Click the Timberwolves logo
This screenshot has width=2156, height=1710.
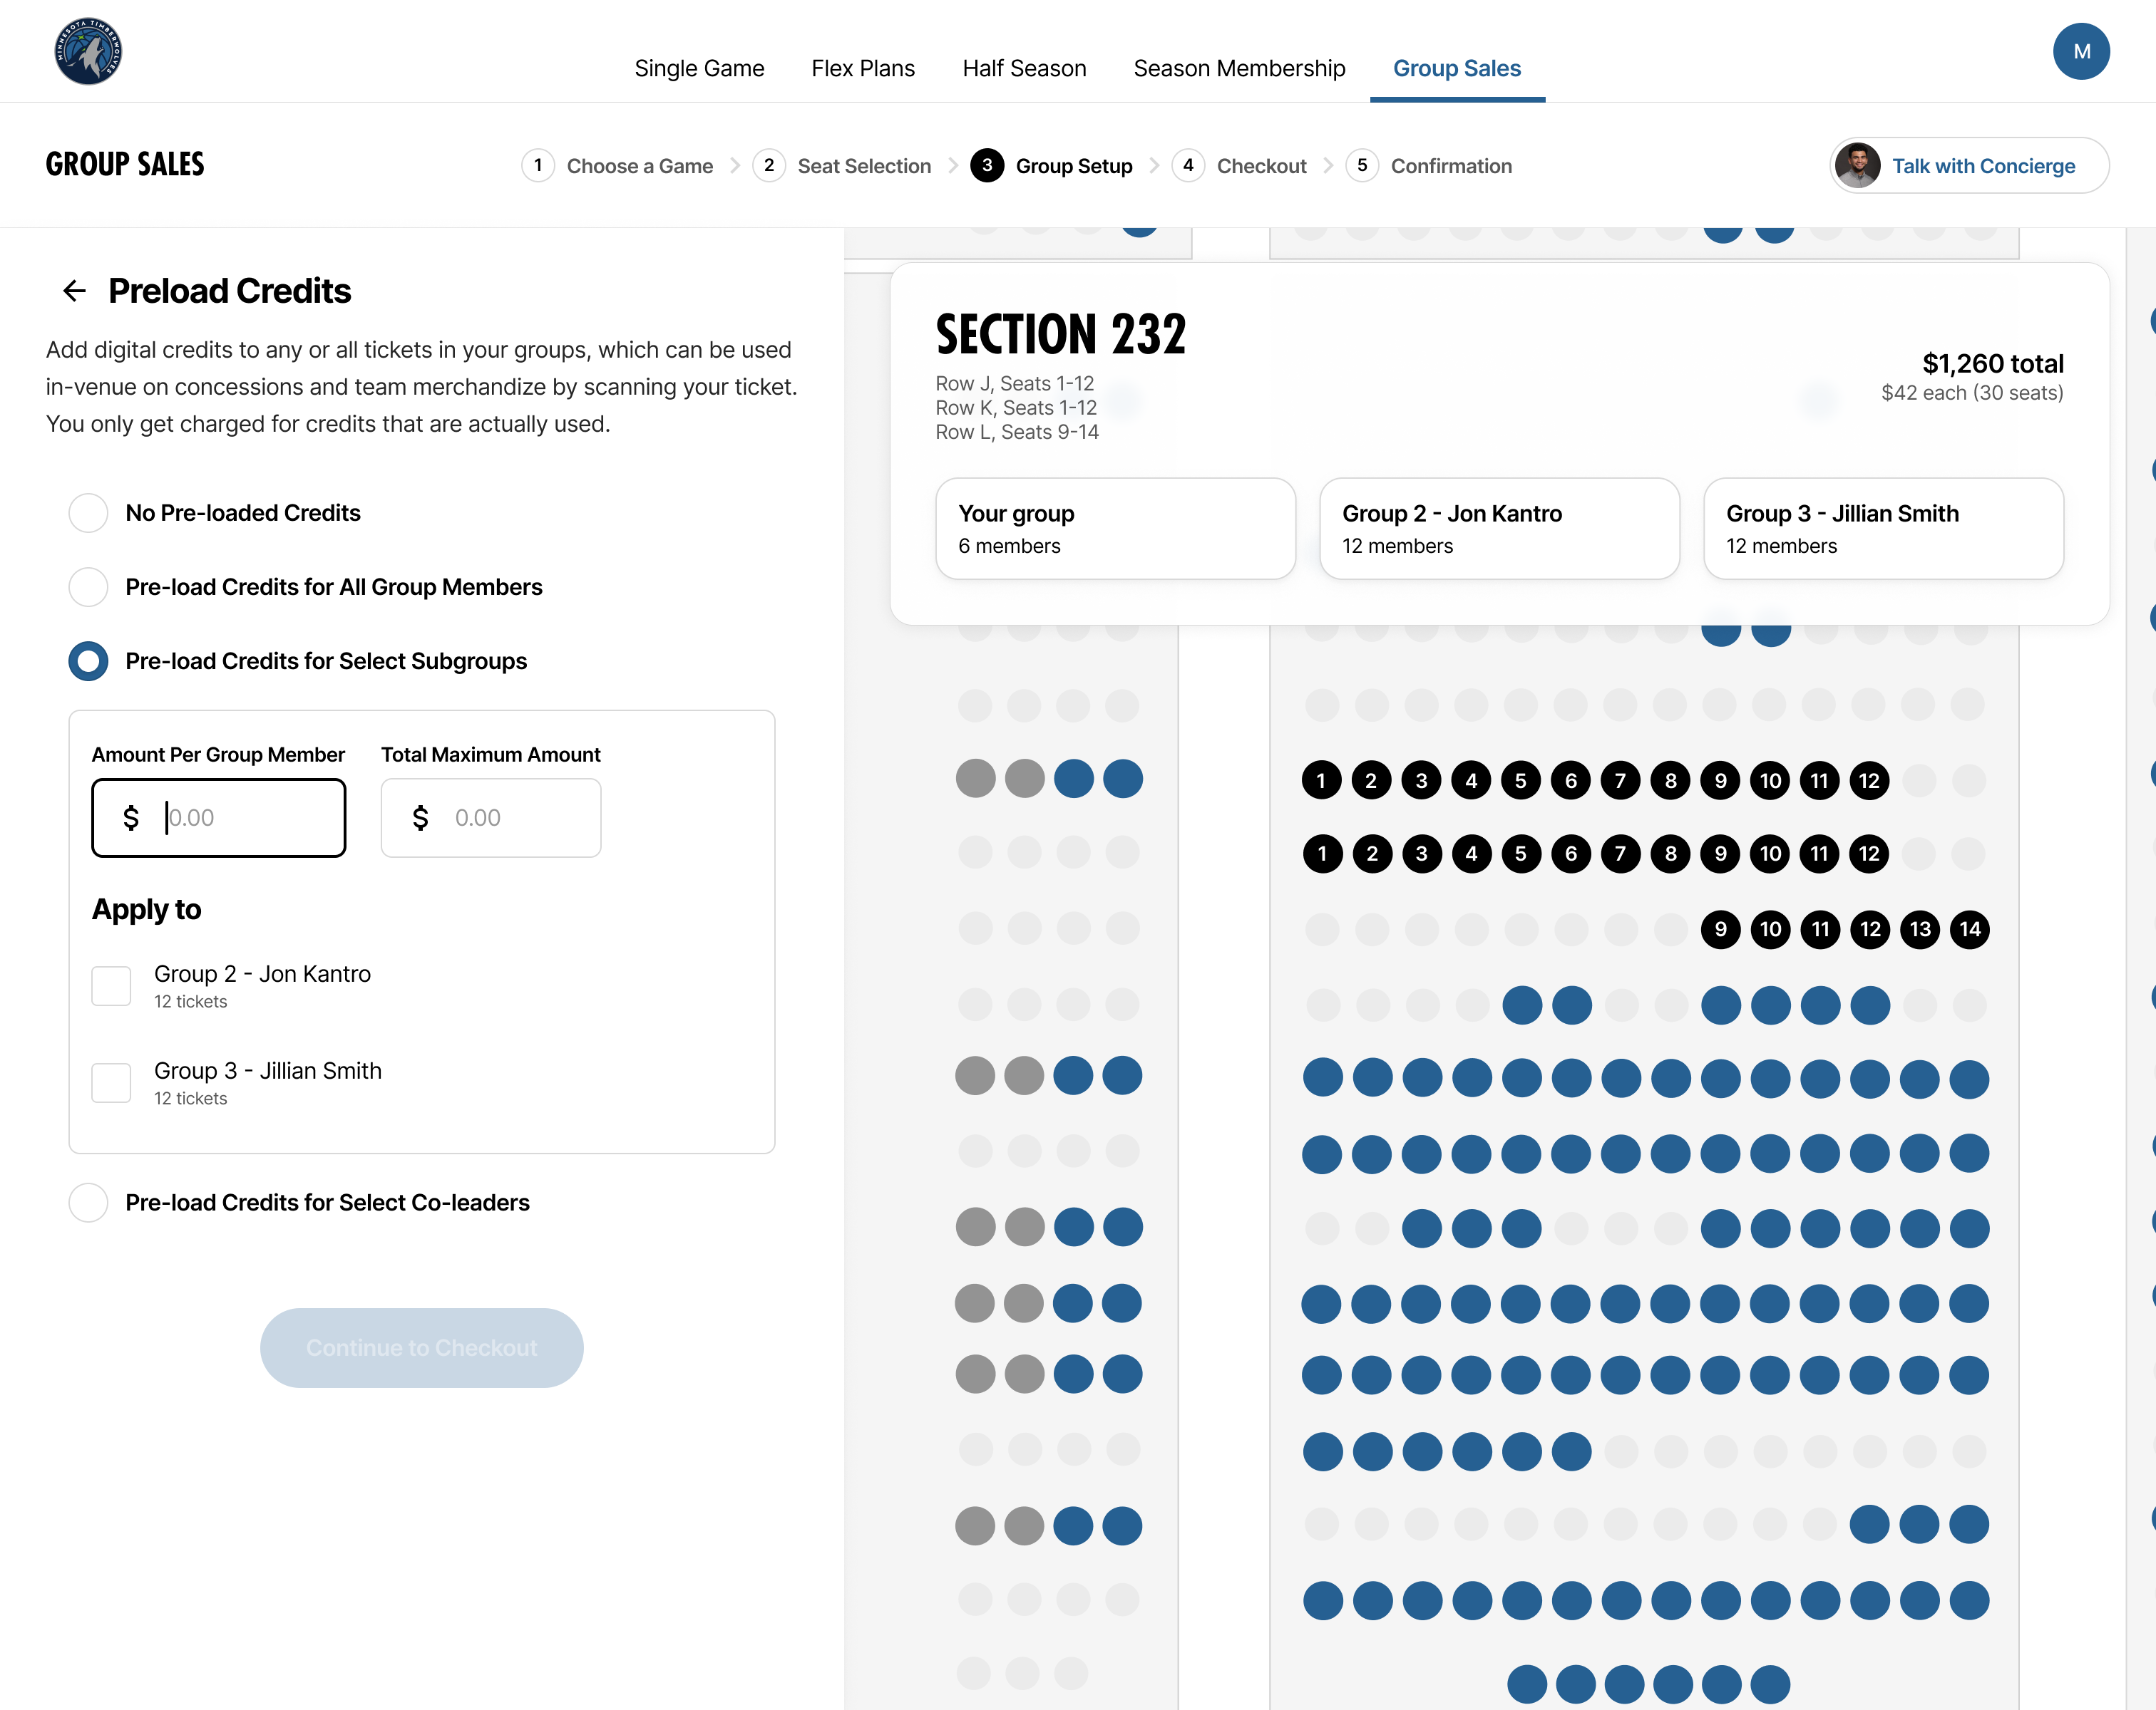[x=88, y=52]
